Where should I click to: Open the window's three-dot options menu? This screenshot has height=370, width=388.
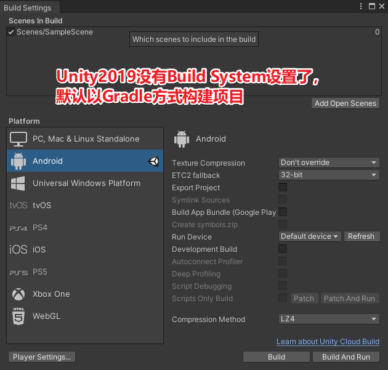pyautogui.click(x=361, y=6)
